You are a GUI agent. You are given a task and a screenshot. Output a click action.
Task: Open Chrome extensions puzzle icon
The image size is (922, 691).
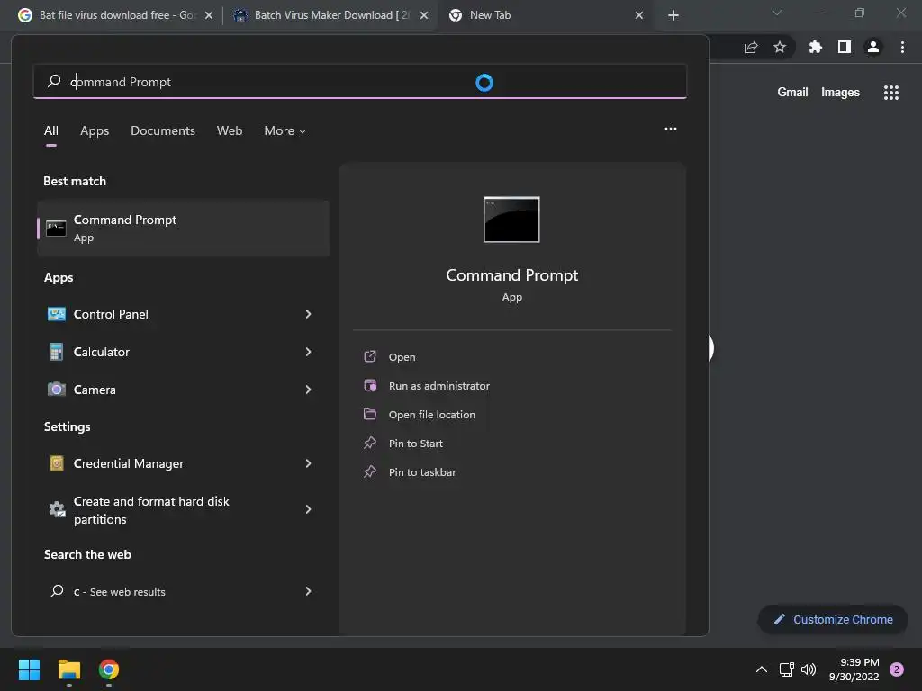[x=815, y=47]
